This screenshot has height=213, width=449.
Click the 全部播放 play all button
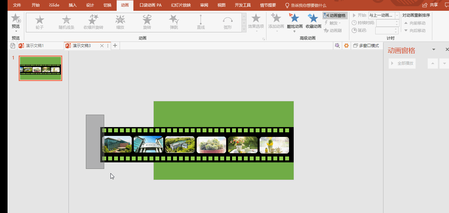coord(402,63)
